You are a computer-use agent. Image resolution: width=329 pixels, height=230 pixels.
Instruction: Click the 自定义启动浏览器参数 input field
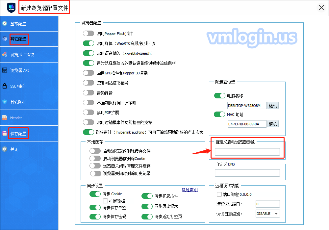coord(247,152)
